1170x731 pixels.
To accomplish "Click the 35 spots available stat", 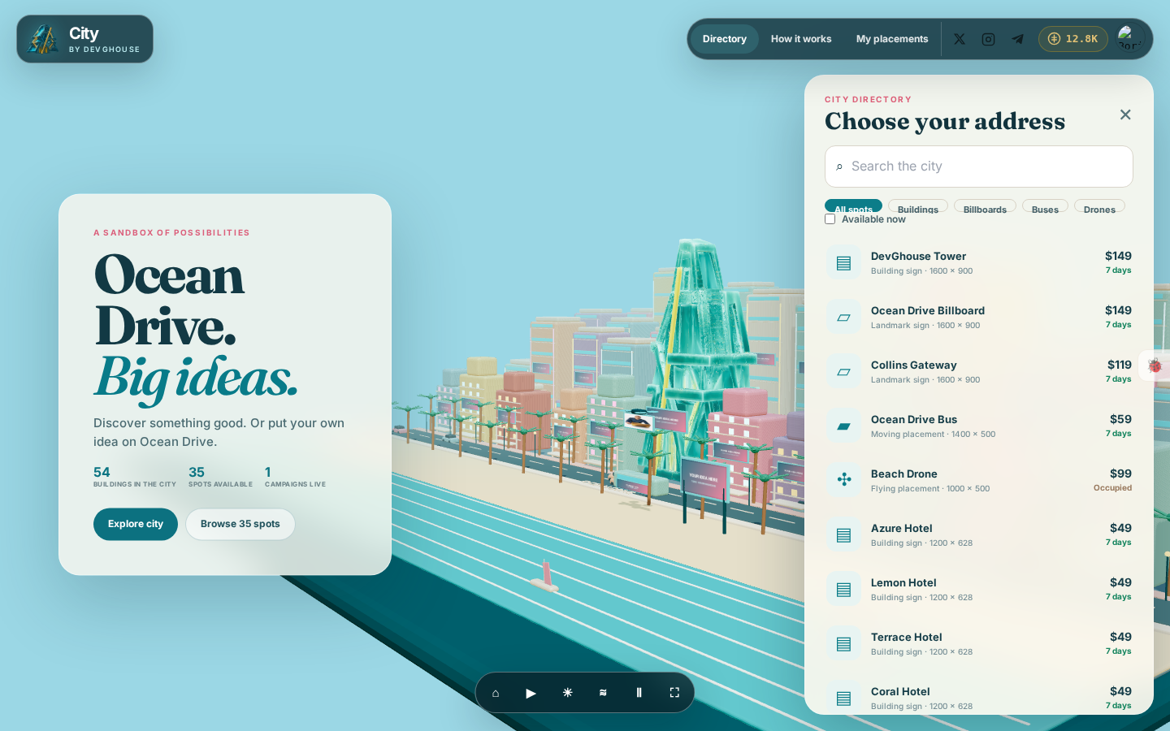I will click(x=220, y=476).
